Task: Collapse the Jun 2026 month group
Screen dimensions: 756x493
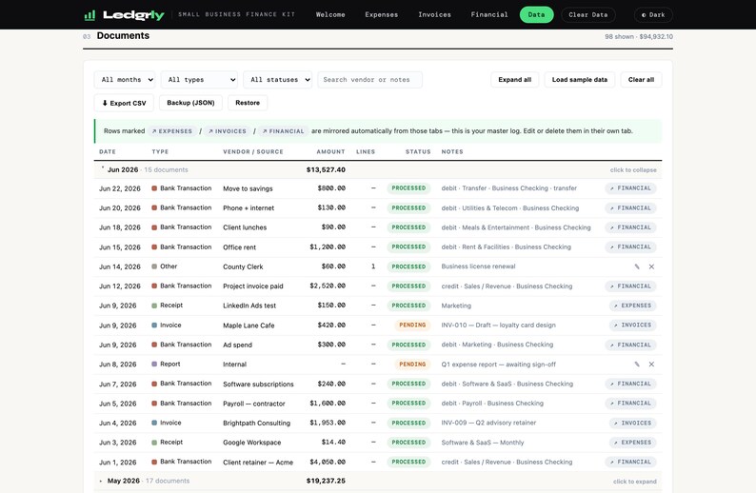Action: point(377,169)
